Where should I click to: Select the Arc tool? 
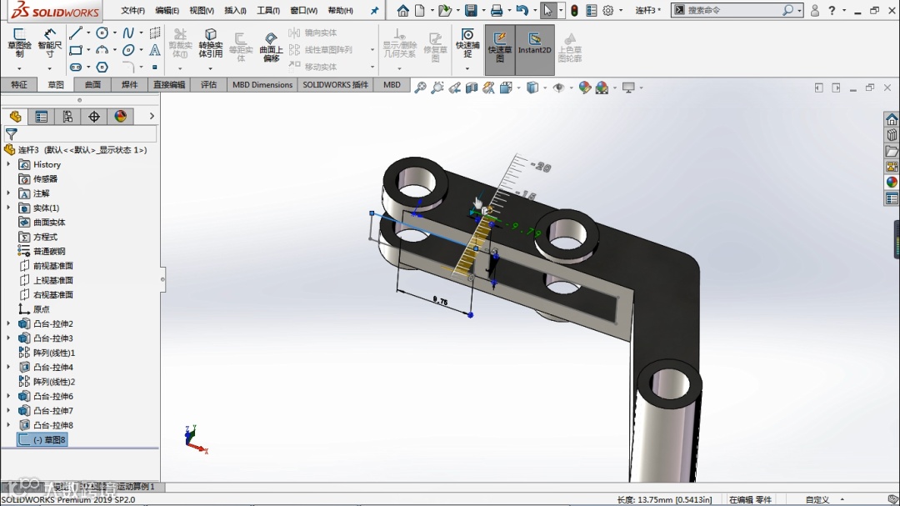(x=102, y=51)
